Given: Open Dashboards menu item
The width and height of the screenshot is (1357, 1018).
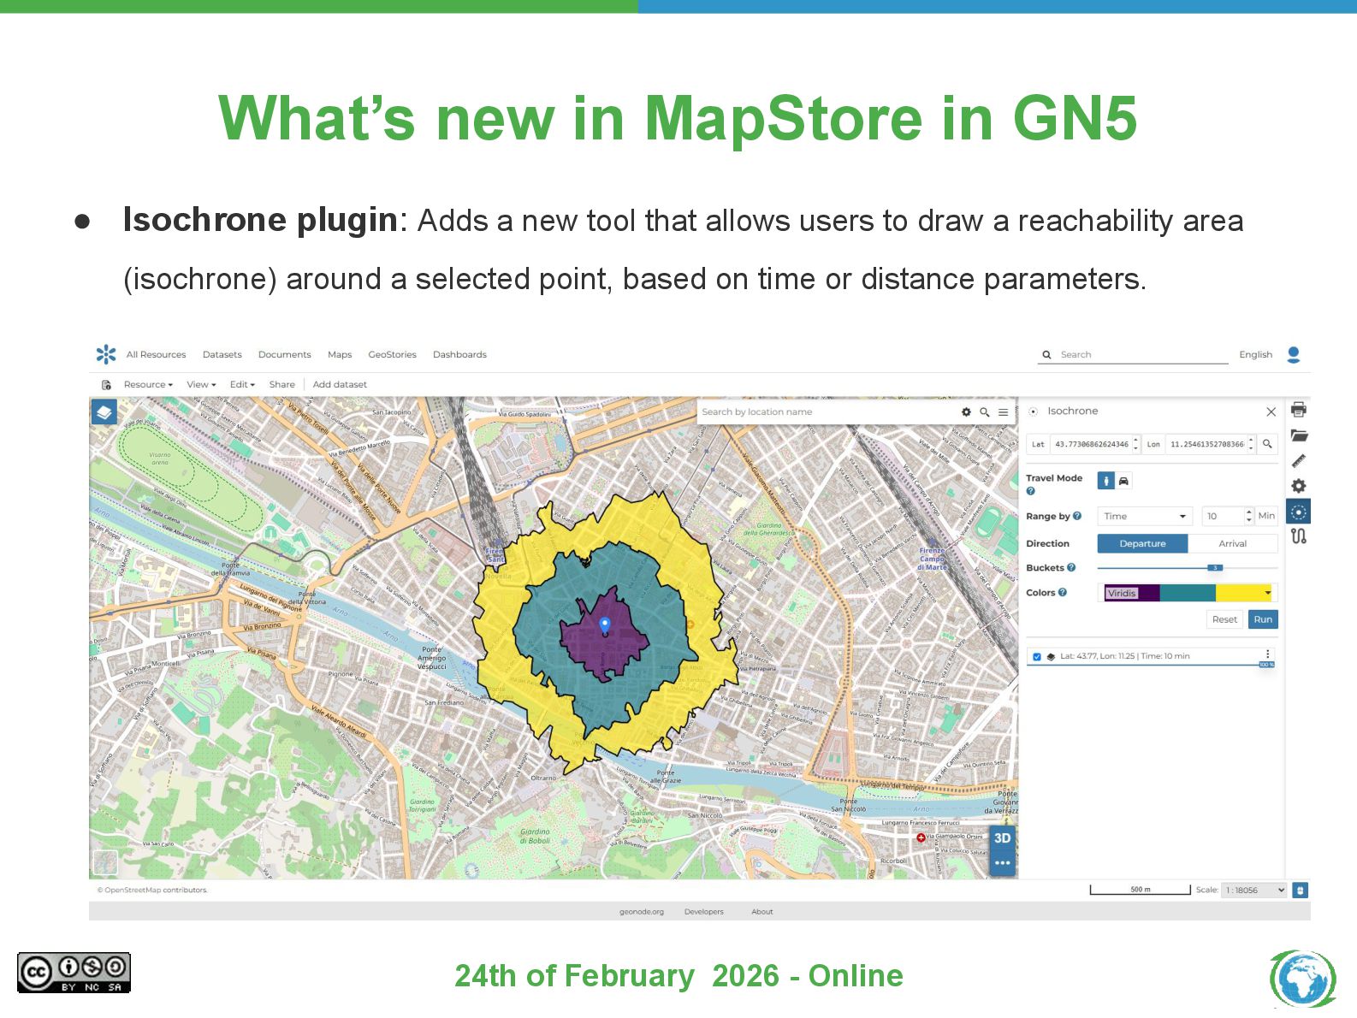Looking at the screenshot, I should click(459, 355).
